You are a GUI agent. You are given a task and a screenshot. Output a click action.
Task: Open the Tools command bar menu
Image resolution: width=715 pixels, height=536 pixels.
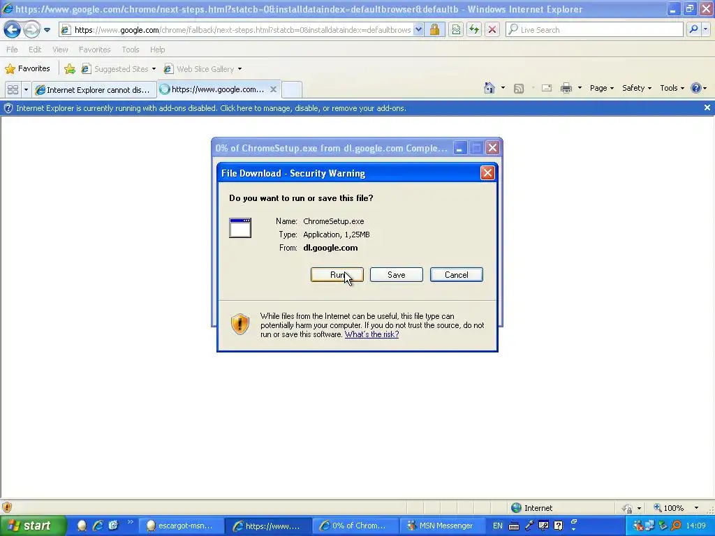672,88
